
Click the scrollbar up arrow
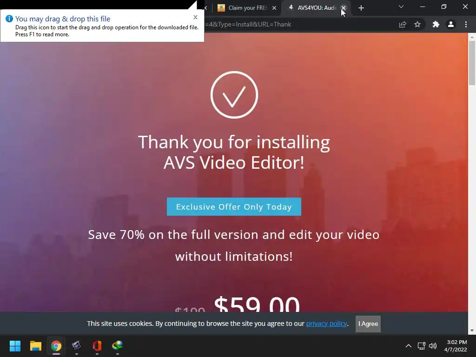pos(472,37)
